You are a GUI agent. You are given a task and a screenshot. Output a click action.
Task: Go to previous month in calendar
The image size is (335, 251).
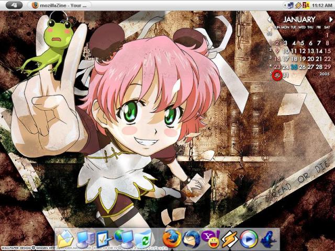click(270, 20)
